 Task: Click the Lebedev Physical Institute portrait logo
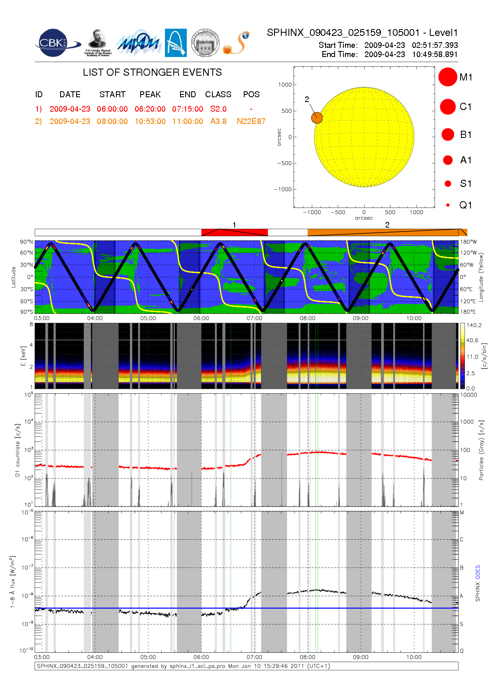pos(98,43)
